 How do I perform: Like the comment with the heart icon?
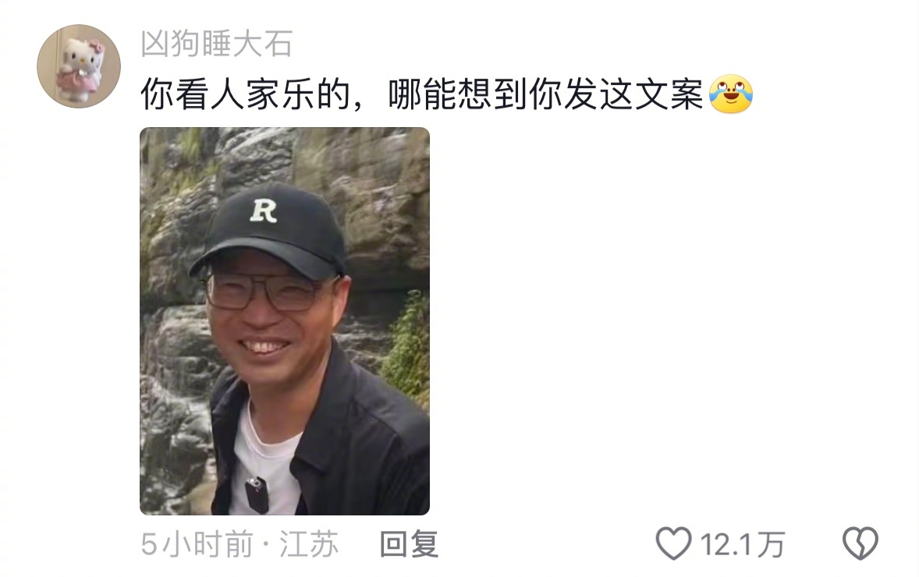tap(673, 543)
